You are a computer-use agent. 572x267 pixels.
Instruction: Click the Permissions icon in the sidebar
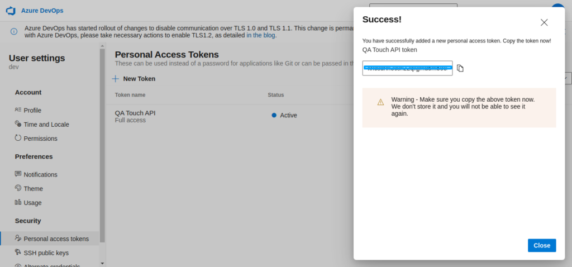coord(18,138)
